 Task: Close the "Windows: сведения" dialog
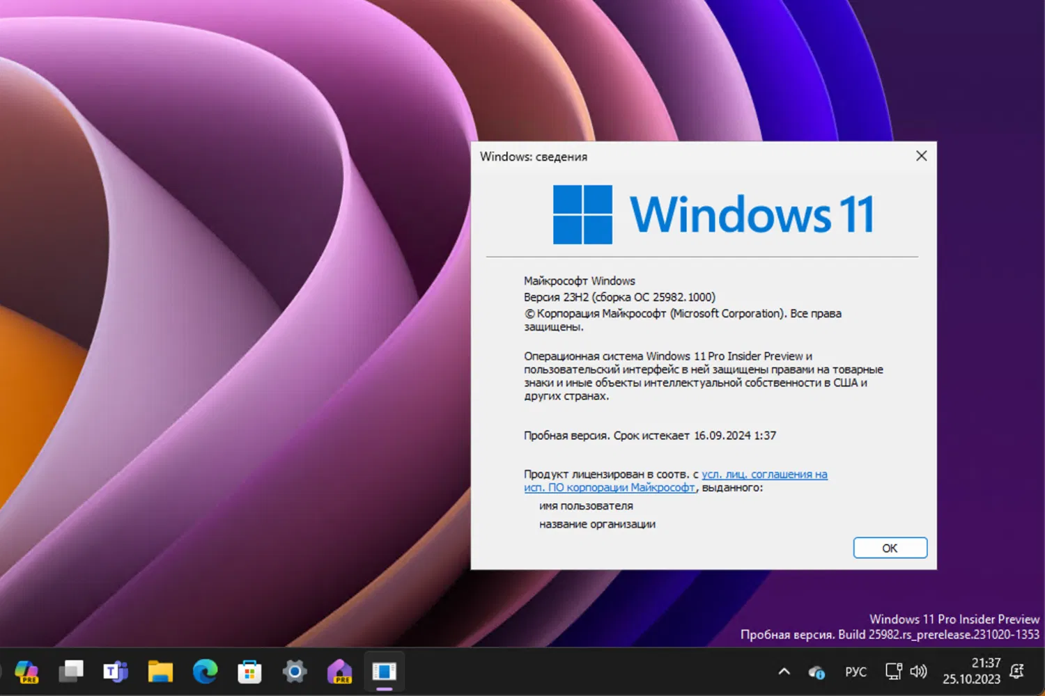pos(921,156)
